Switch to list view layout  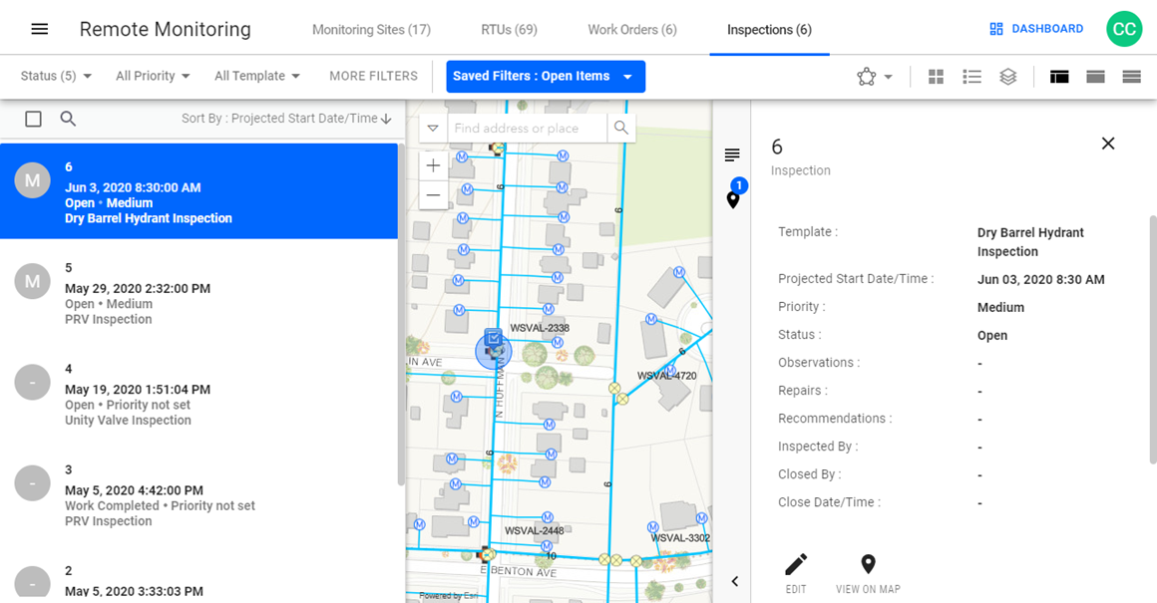point(971,76)
